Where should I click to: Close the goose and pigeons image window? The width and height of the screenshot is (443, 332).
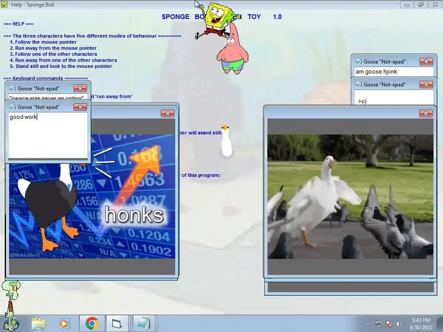point(426,114)
